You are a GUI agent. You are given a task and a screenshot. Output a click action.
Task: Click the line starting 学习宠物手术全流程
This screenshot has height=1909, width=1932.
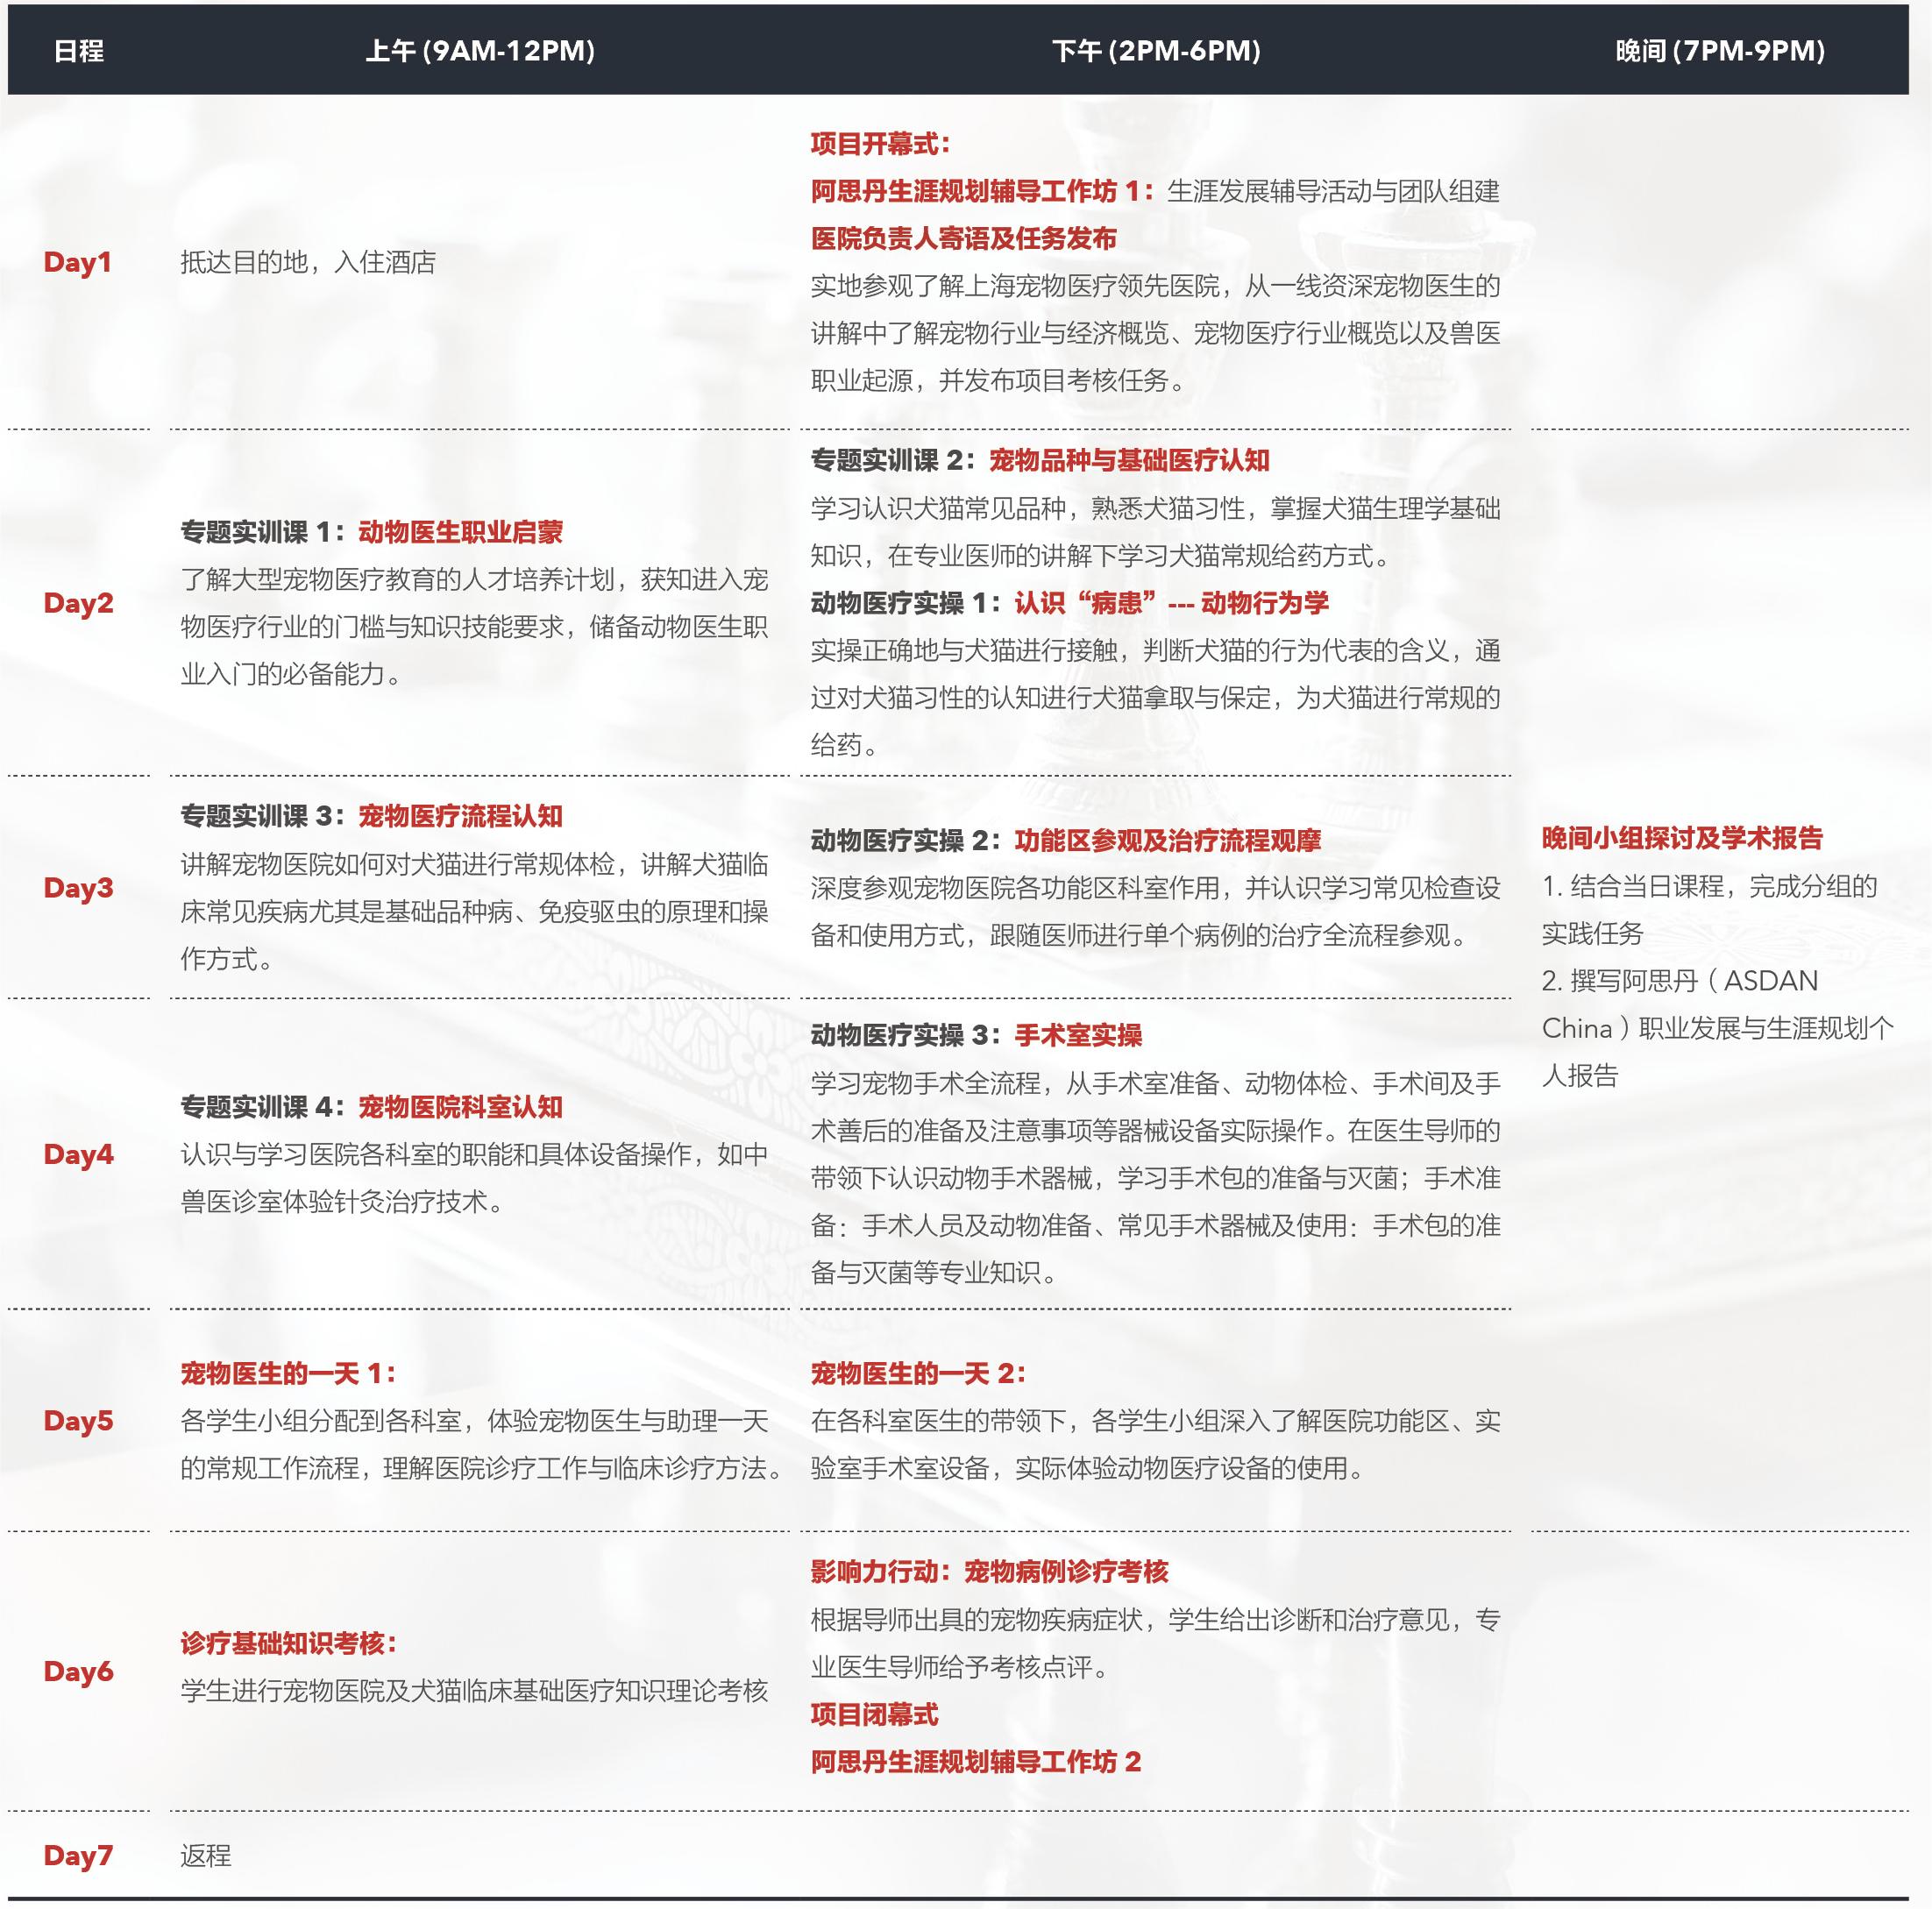point(1156,1083)
